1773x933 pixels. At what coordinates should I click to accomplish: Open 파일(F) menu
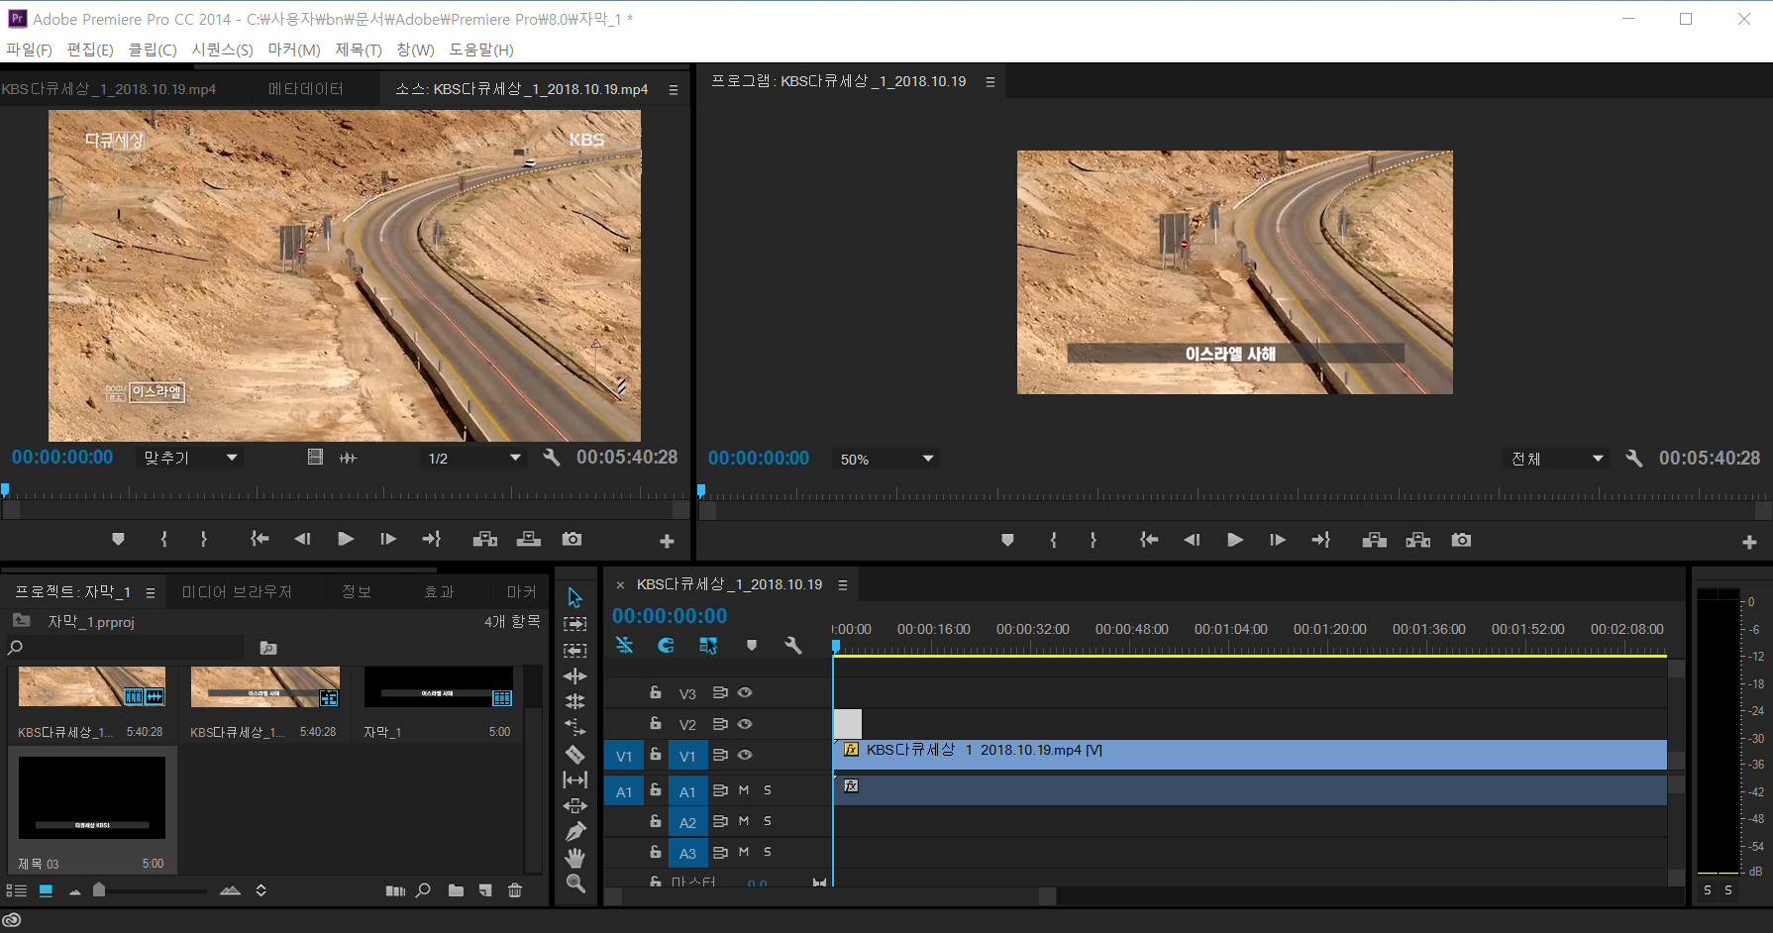click(29, 50)
